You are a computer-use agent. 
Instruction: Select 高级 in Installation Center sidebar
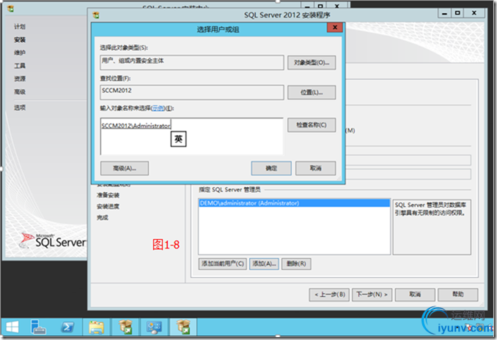(20, 91)
